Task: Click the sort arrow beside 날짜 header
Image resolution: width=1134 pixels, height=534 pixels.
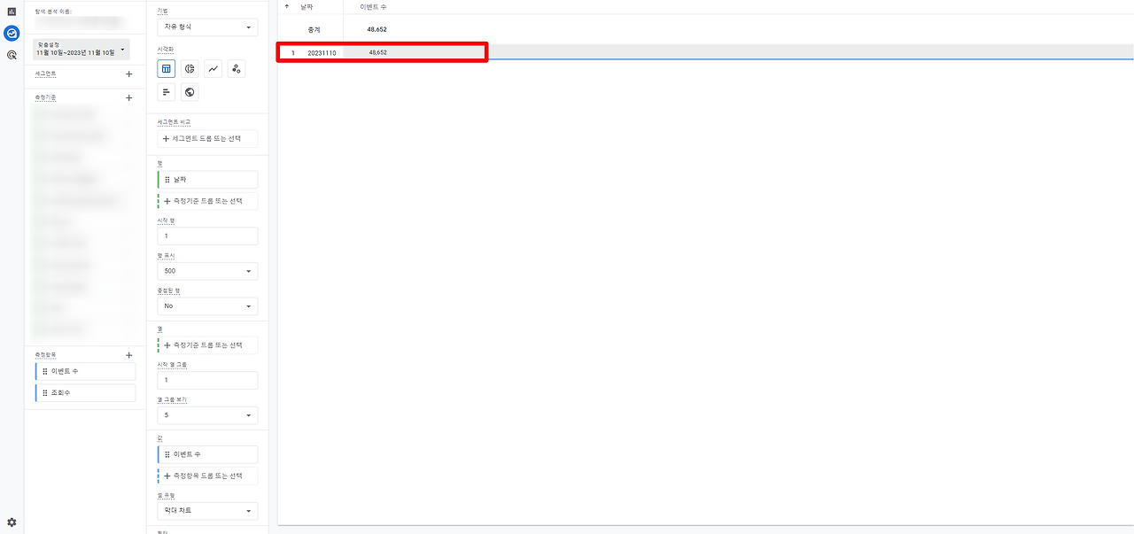Action: pyautogui.click(x=286, y=7)
